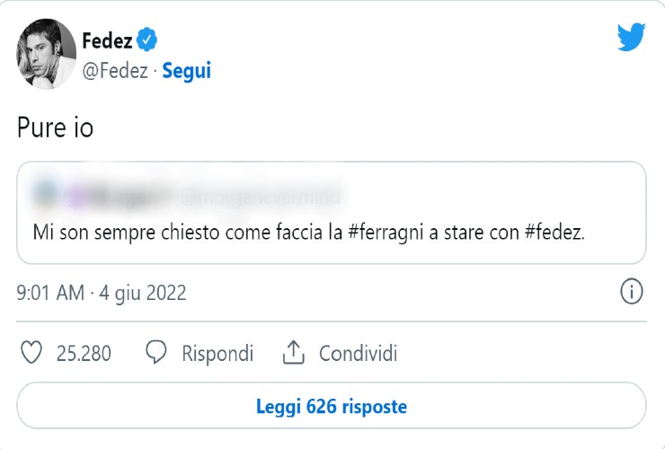Open the Fedez display name profile link

pyautogui.click(x=106, y=40)
